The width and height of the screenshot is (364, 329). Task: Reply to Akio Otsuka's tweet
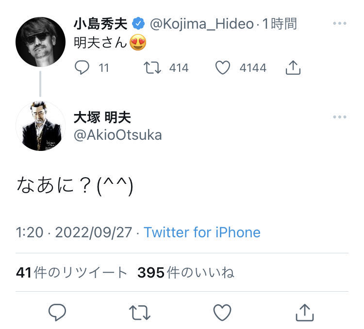tap(58, 313)
